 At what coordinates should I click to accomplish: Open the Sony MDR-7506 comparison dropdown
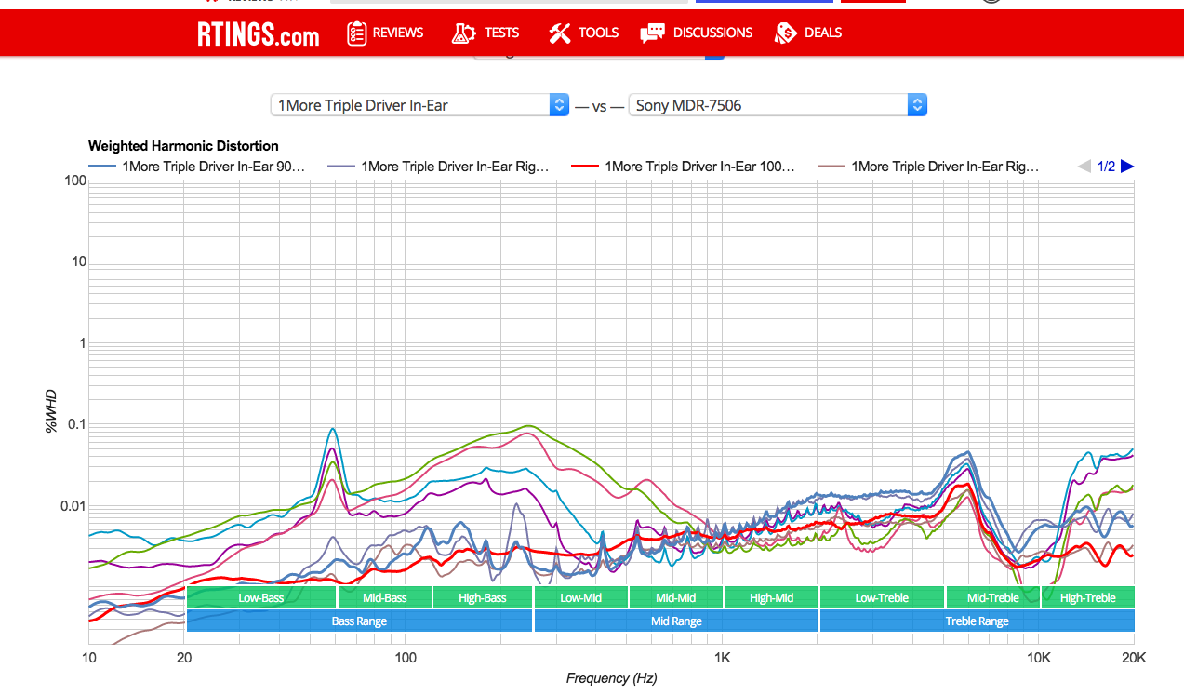778,105
